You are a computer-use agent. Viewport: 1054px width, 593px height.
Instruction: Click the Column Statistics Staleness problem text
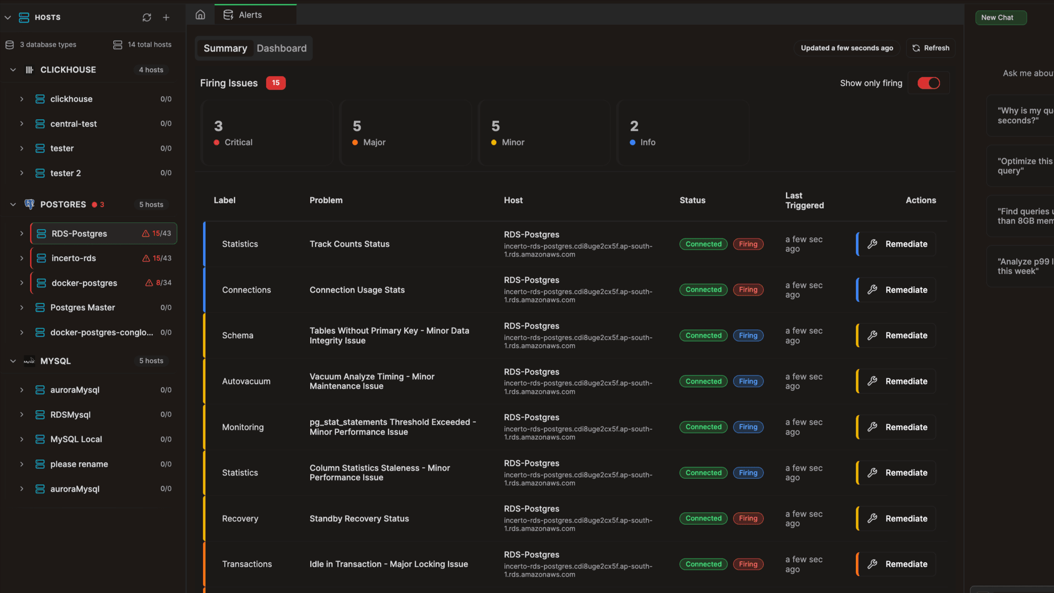point(379,473)
